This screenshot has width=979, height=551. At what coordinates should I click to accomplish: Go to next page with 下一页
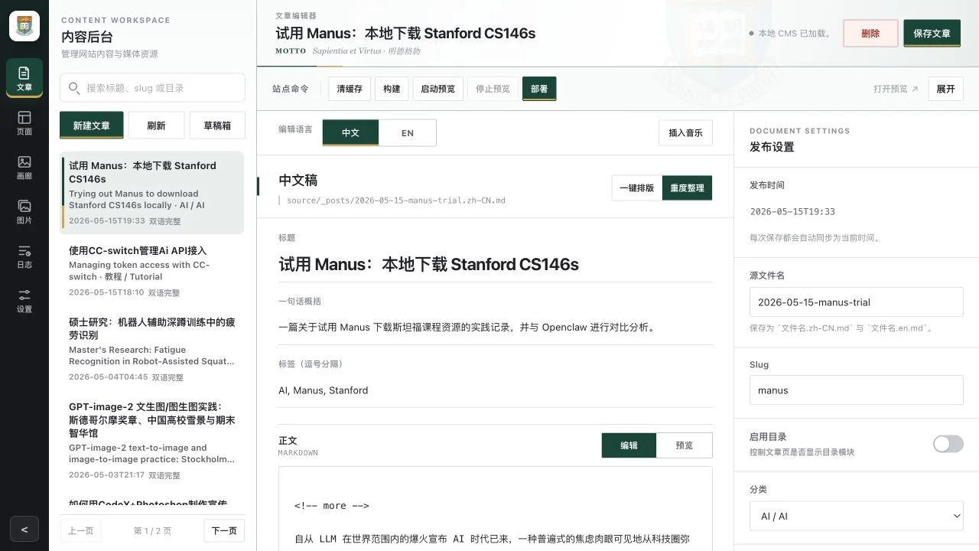click(224, 530)
